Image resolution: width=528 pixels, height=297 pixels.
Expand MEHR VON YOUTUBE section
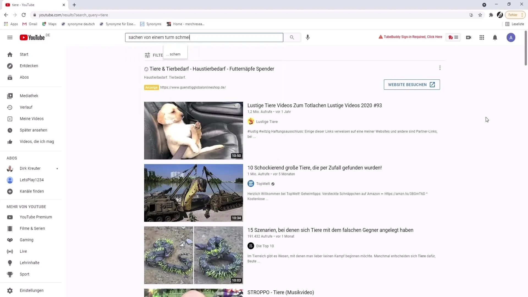[26, 207]
